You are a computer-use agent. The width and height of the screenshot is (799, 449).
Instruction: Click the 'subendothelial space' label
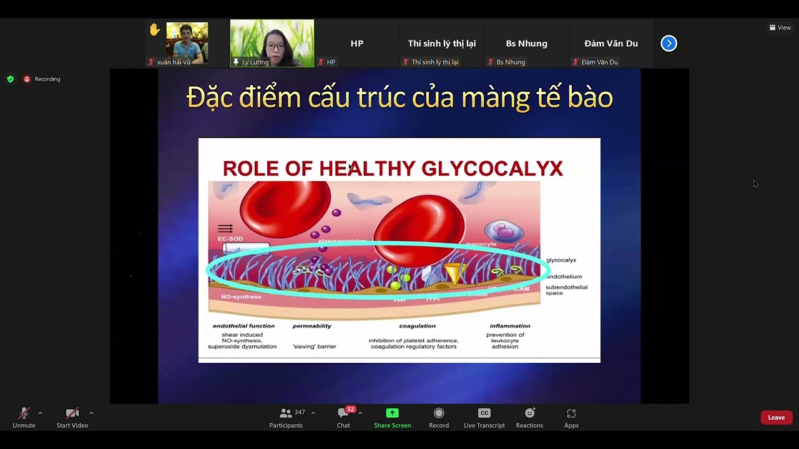point(566,290)
